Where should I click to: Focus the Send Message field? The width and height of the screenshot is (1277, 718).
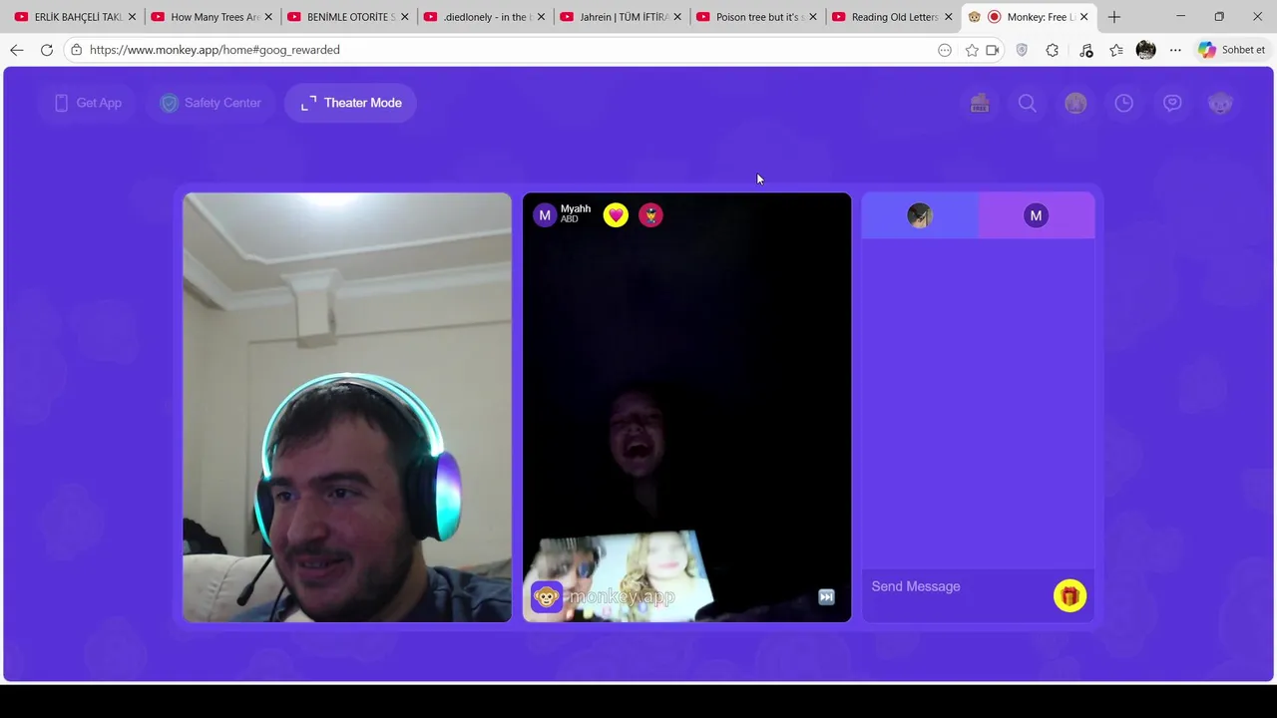pos(956,586)
